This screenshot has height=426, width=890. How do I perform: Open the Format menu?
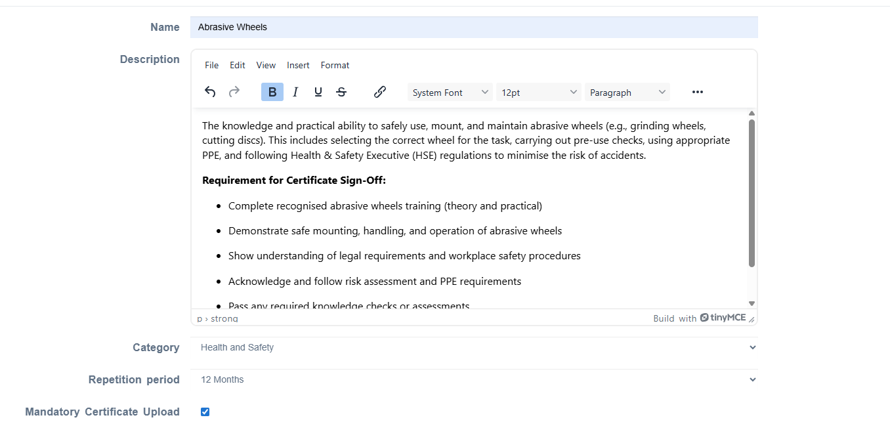pos(335,65)
